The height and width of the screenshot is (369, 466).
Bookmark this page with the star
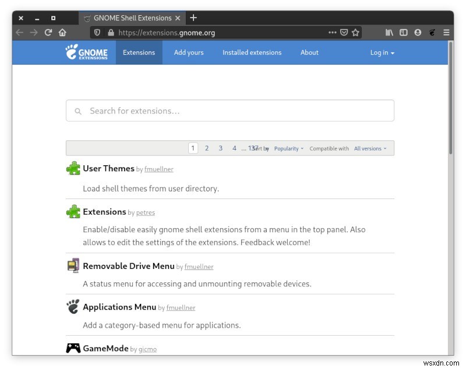(x=354, y=33)
